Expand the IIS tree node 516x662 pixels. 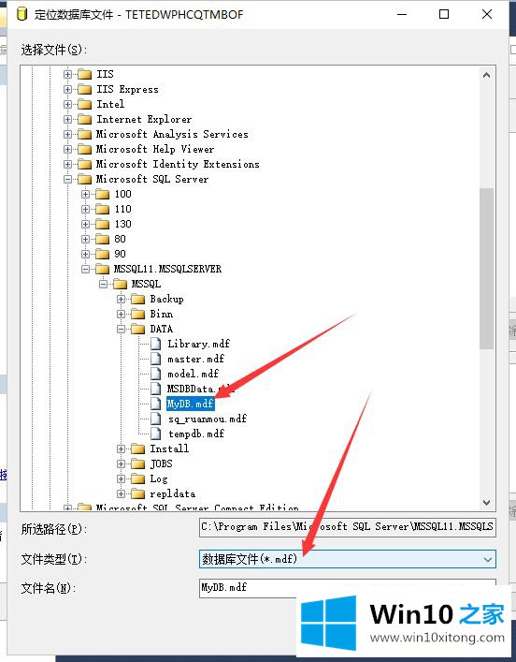pos(67,74)
